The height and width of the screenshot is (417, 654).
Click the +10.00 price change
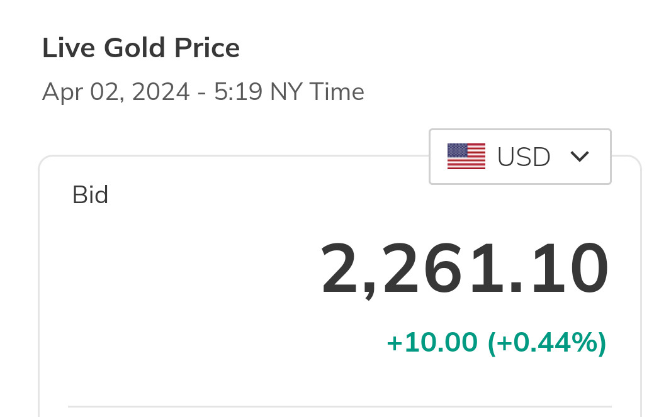432,343
